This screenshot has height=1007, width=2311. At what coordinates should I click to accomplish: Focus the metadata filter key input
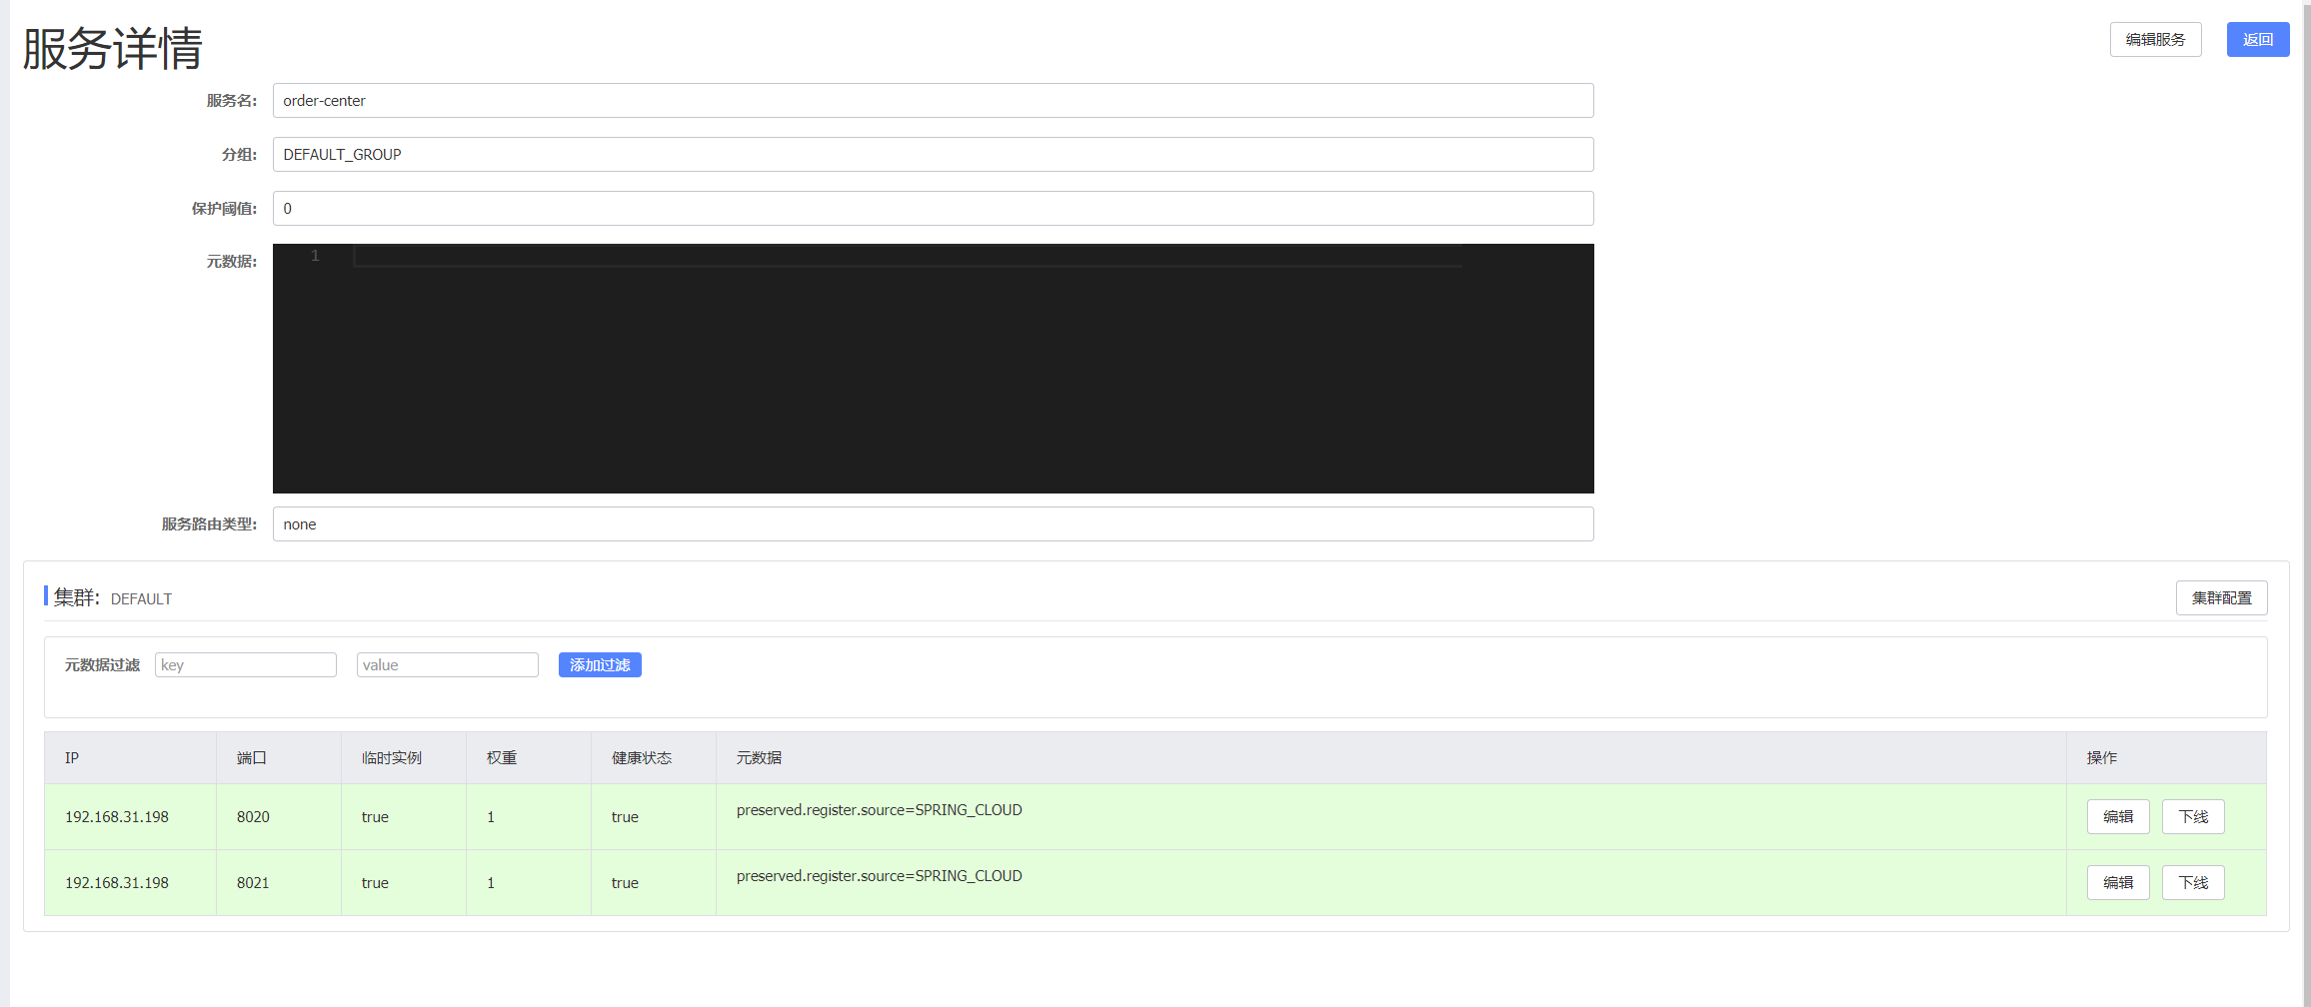(246, 665)
